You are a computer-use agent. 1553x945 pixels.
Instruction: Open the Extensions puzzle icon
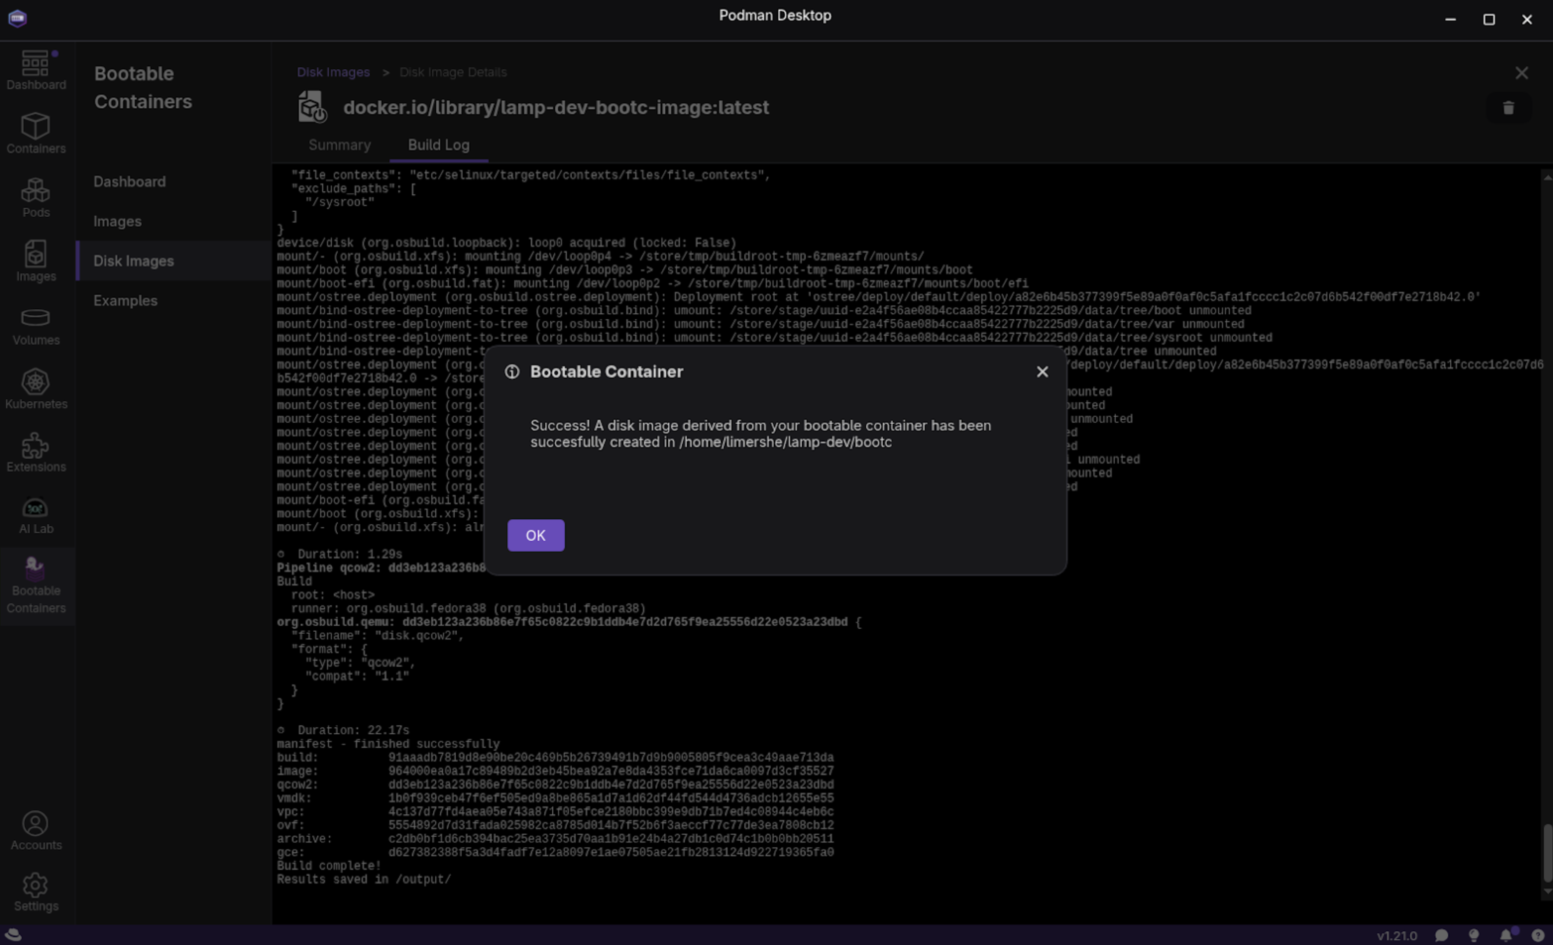(x=35, y=452)
